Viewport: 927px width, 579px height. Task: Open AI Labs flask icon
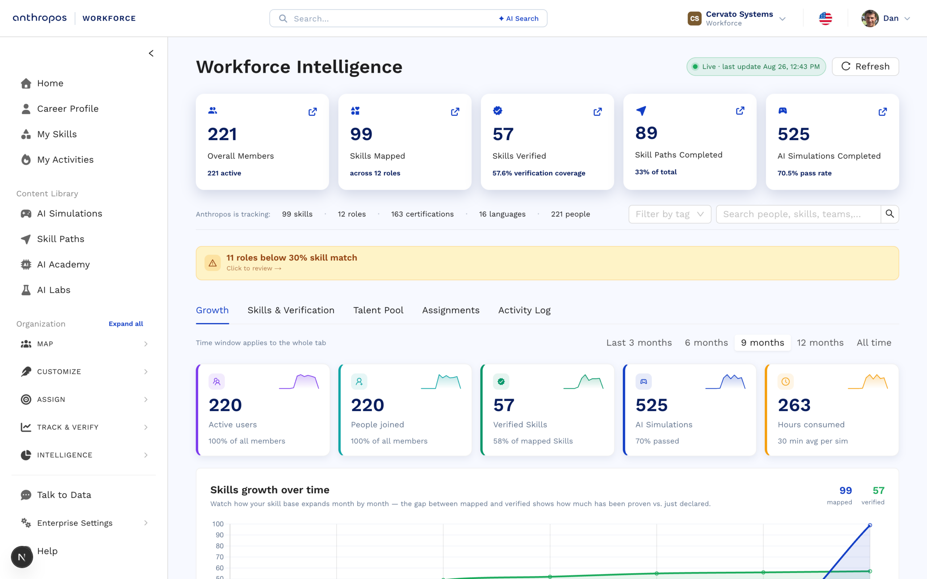(26, 290)
